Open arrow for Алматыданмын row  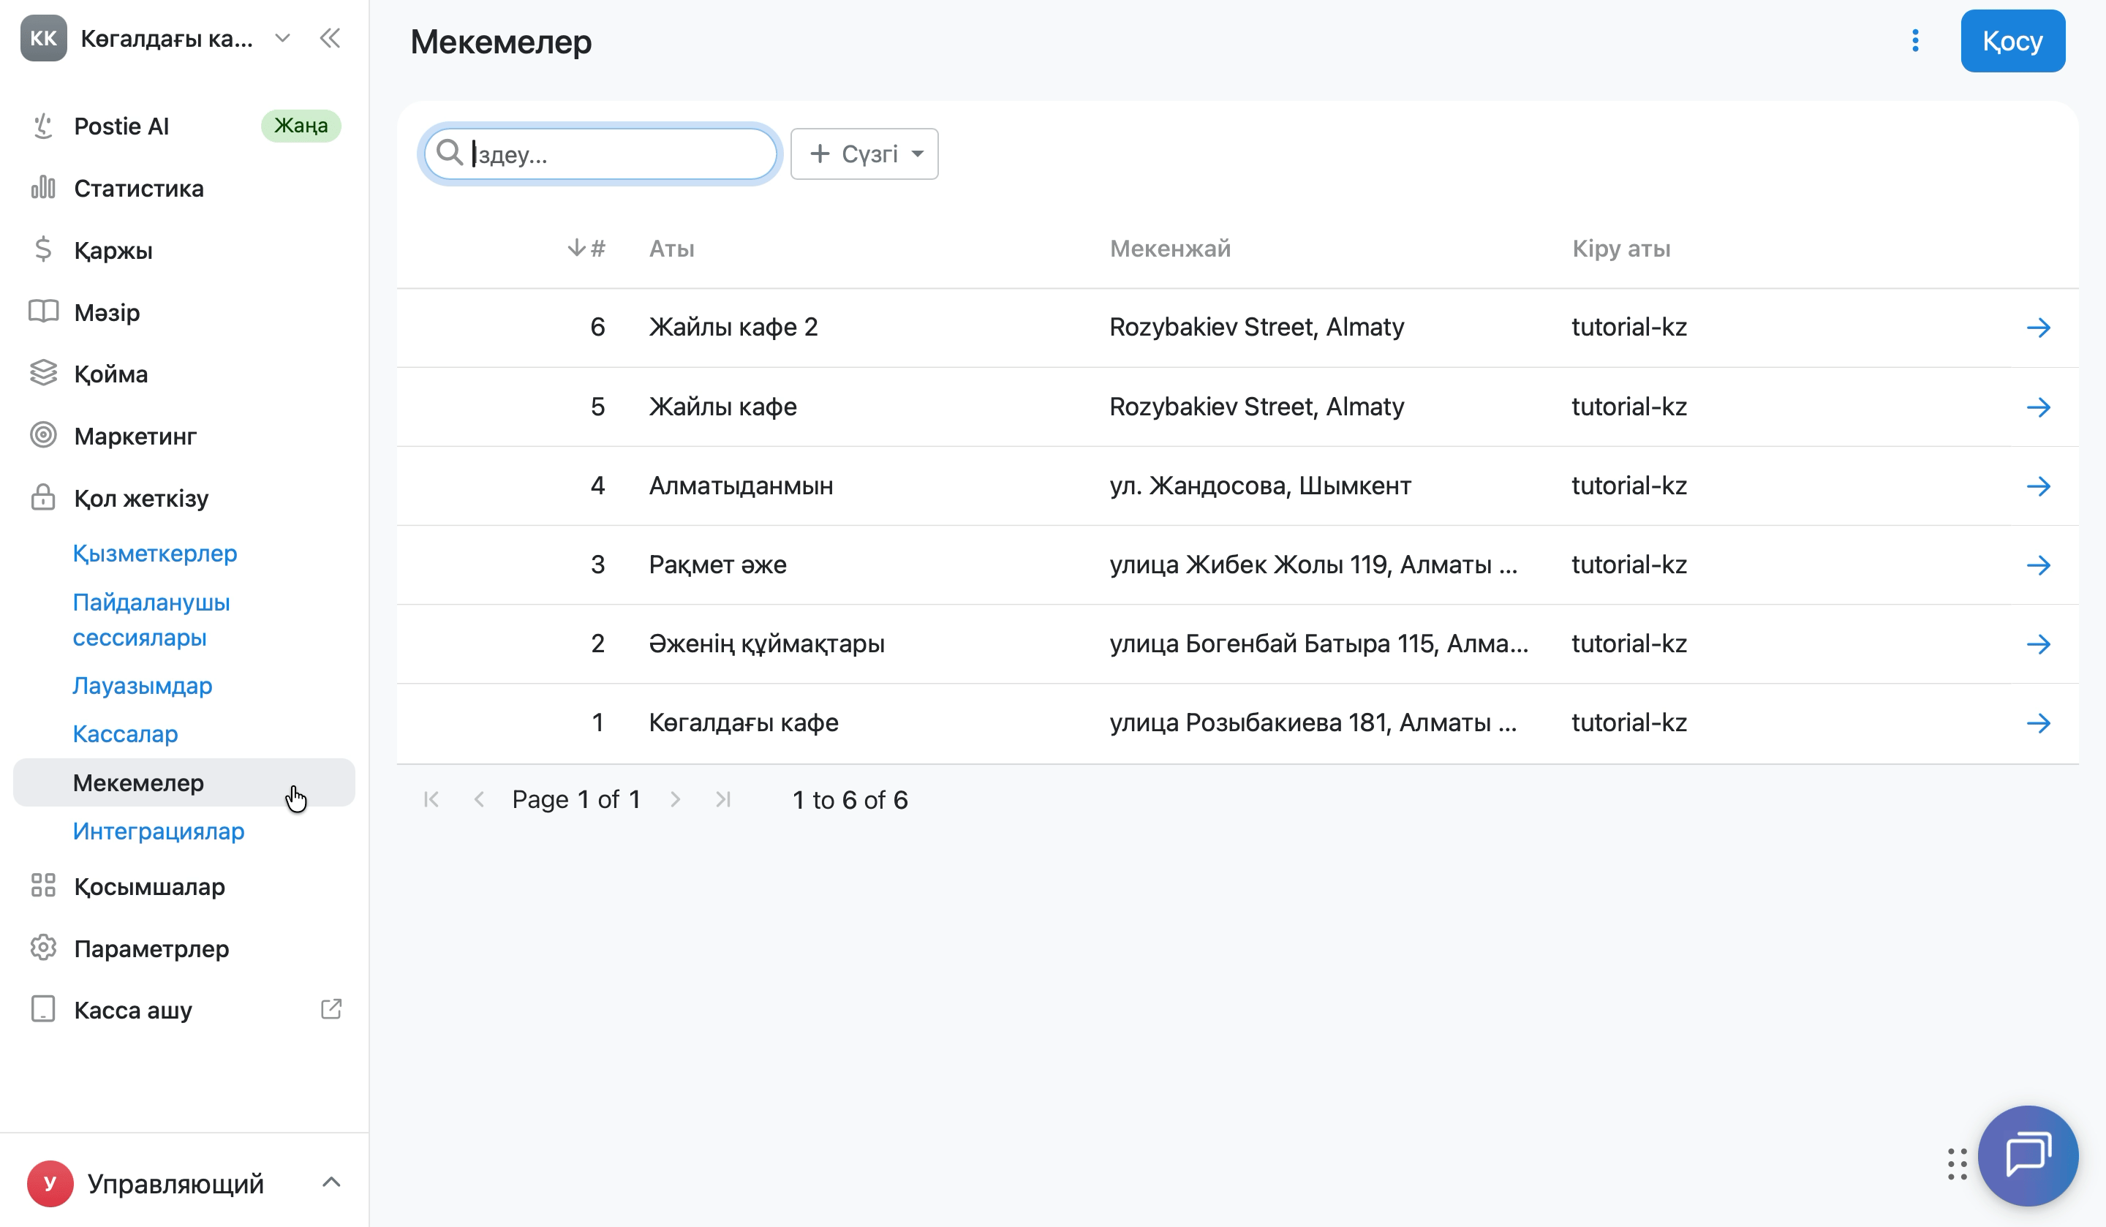(2038, 486)
